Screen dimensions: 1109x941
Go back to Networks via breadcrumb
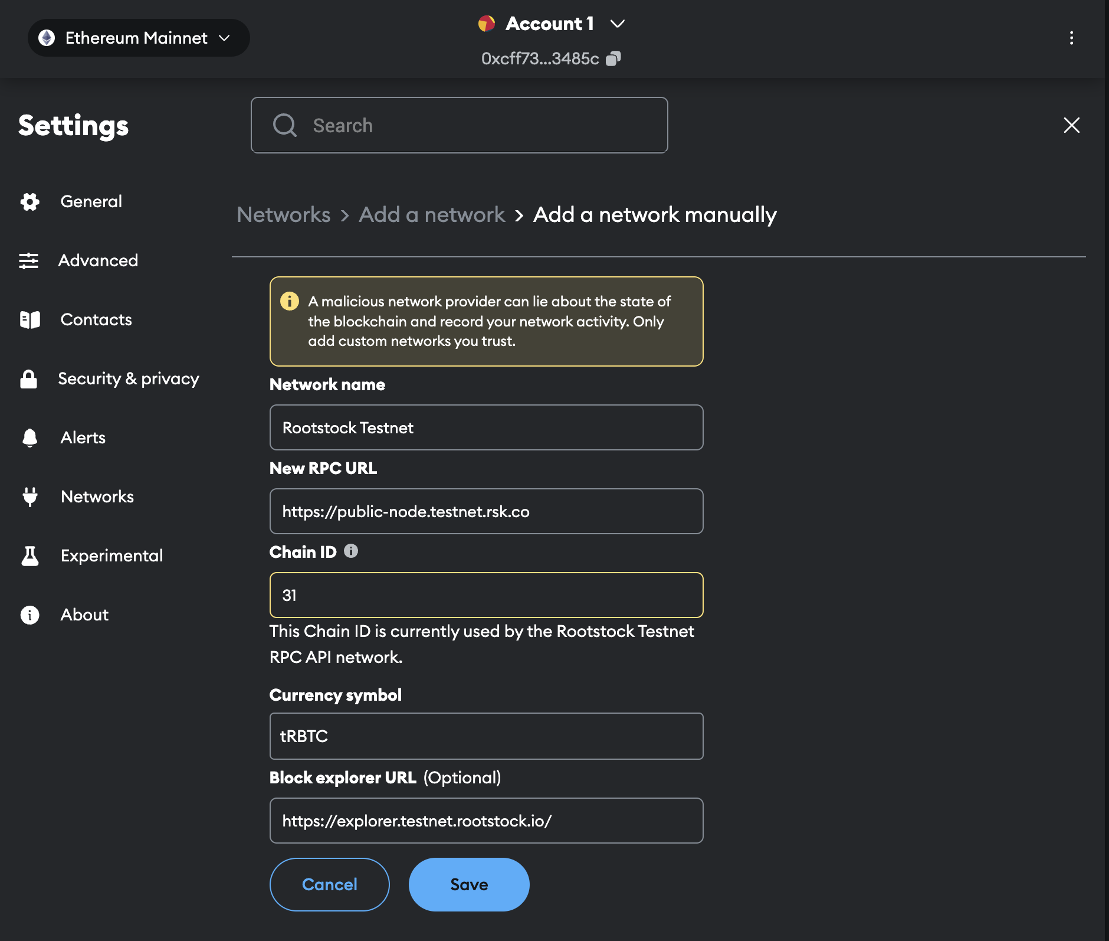[284, 215]
